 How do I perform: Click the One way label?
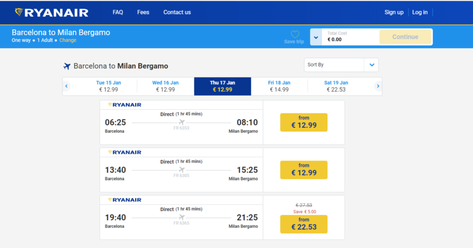(21, 40)
